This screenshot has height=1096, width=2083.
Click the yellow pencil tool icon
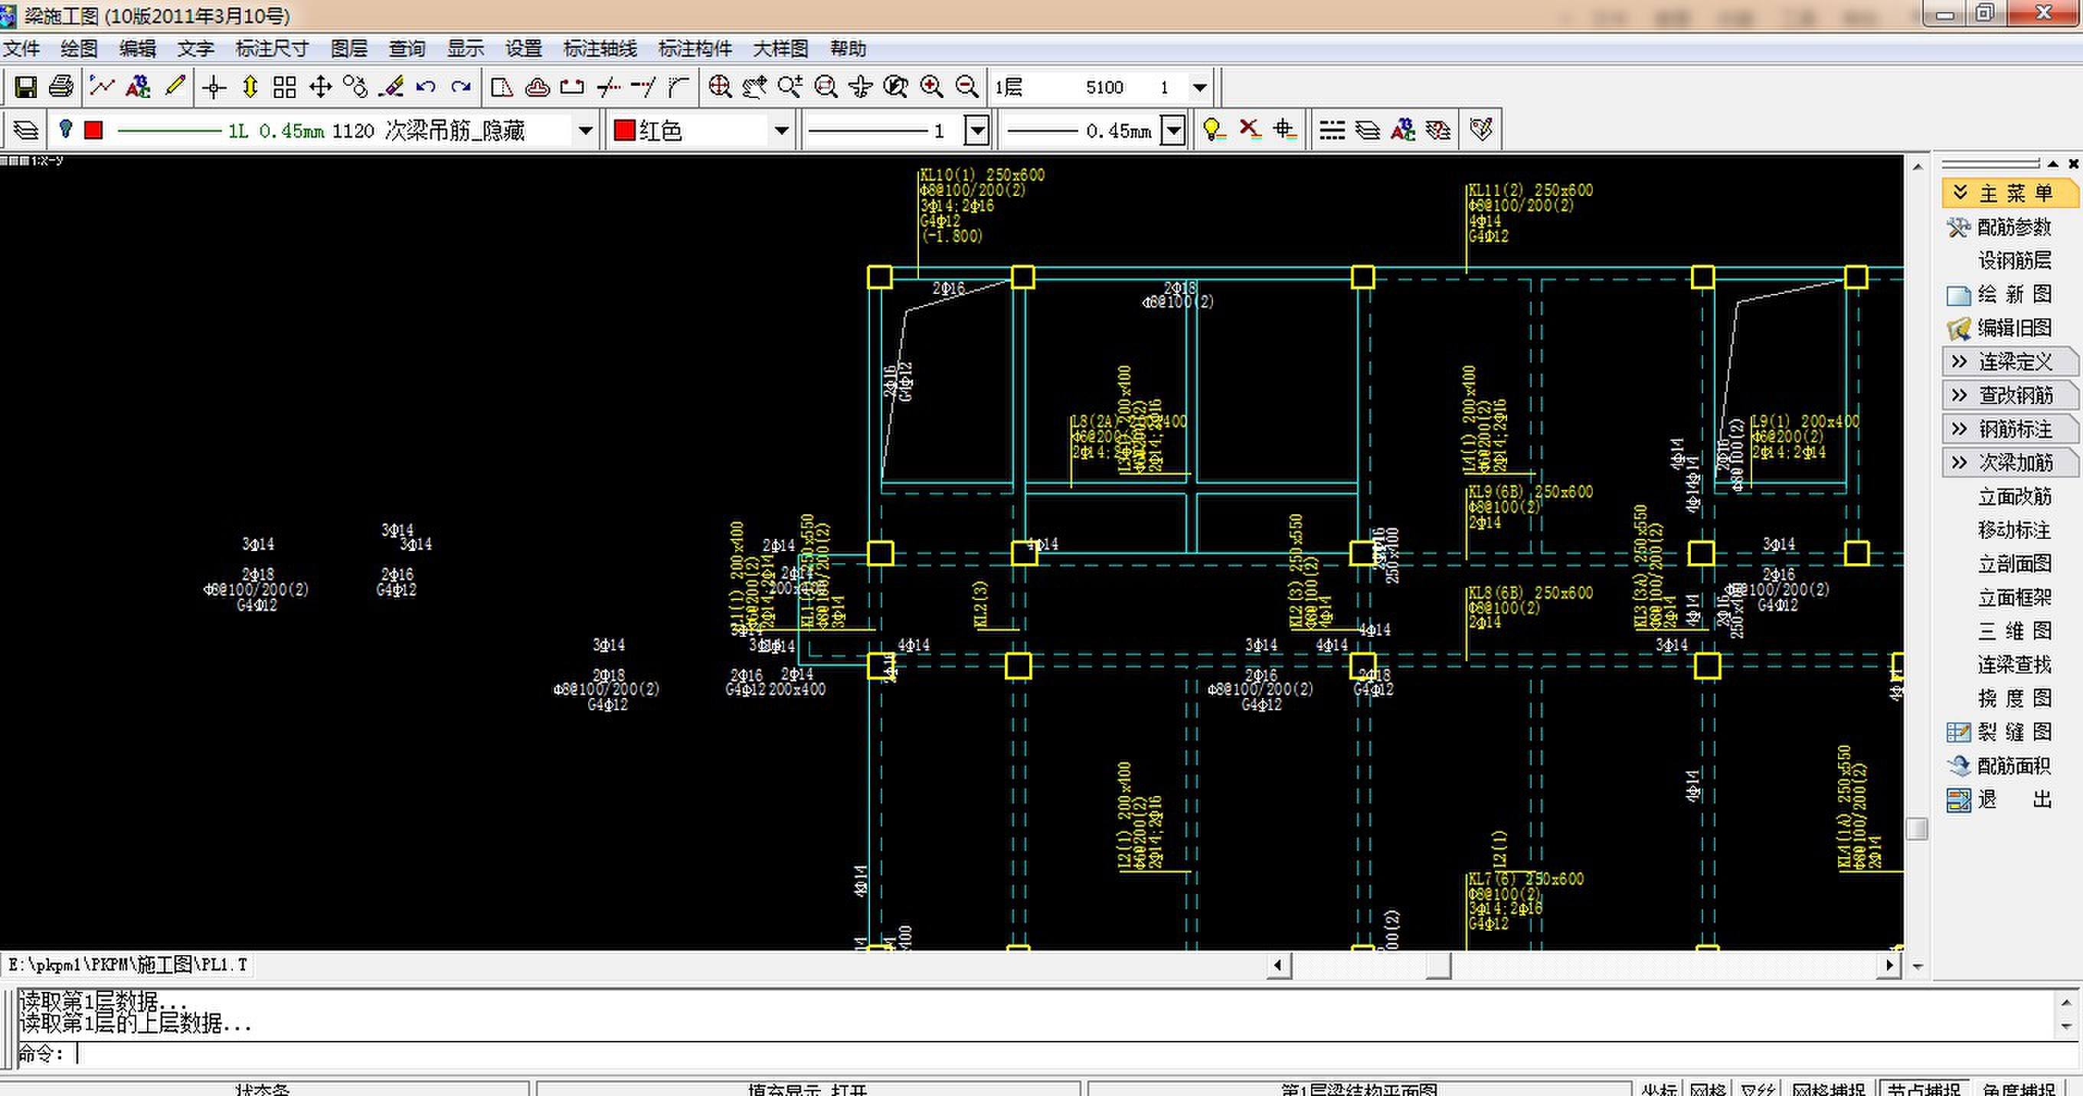click(175, 86)
